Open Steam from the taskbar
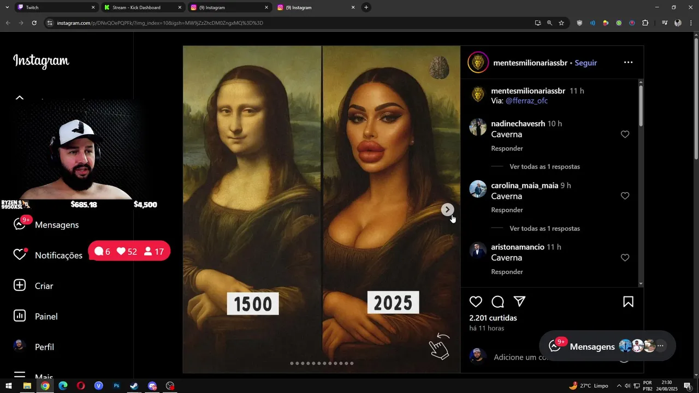Screen dimensions: 699x393 coord(134,386)
